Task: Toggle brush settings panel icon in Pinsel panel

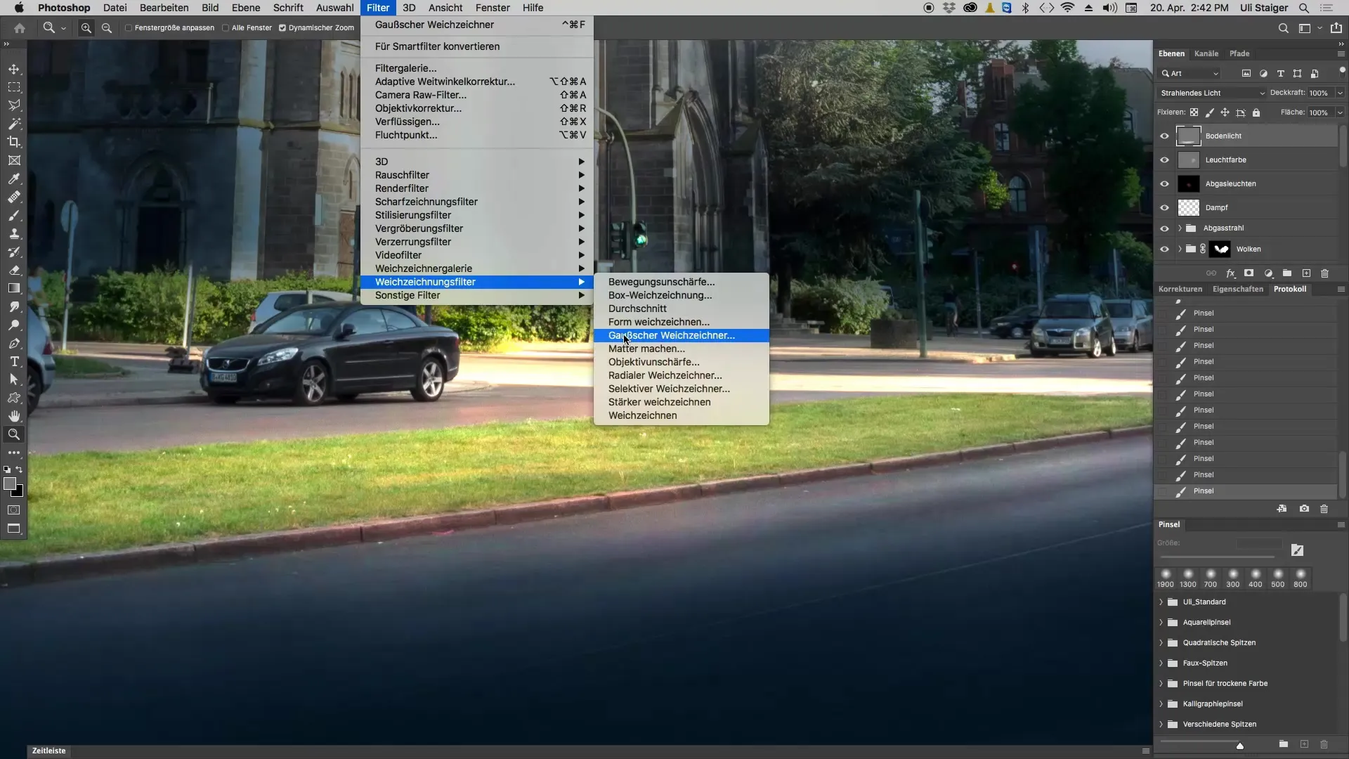Action: [1297, 550]
